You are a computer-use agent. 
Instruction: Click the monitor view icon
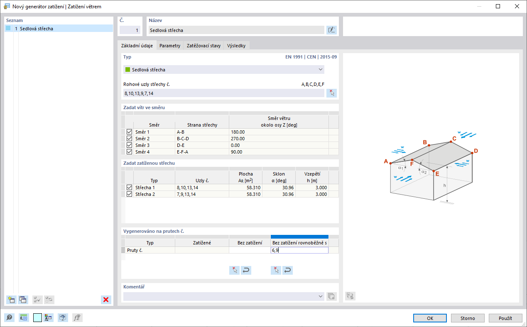pos(63,318)
